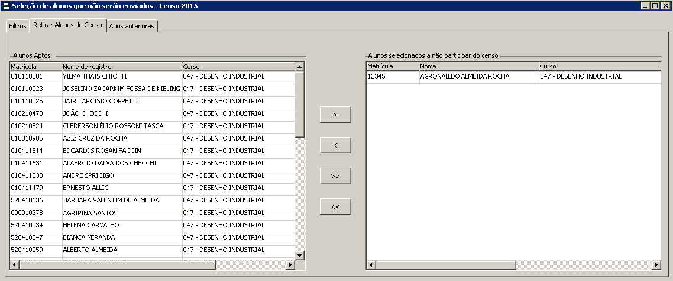Click Matrícula column header in Alunos Aptos

click(x=35, y=67)
